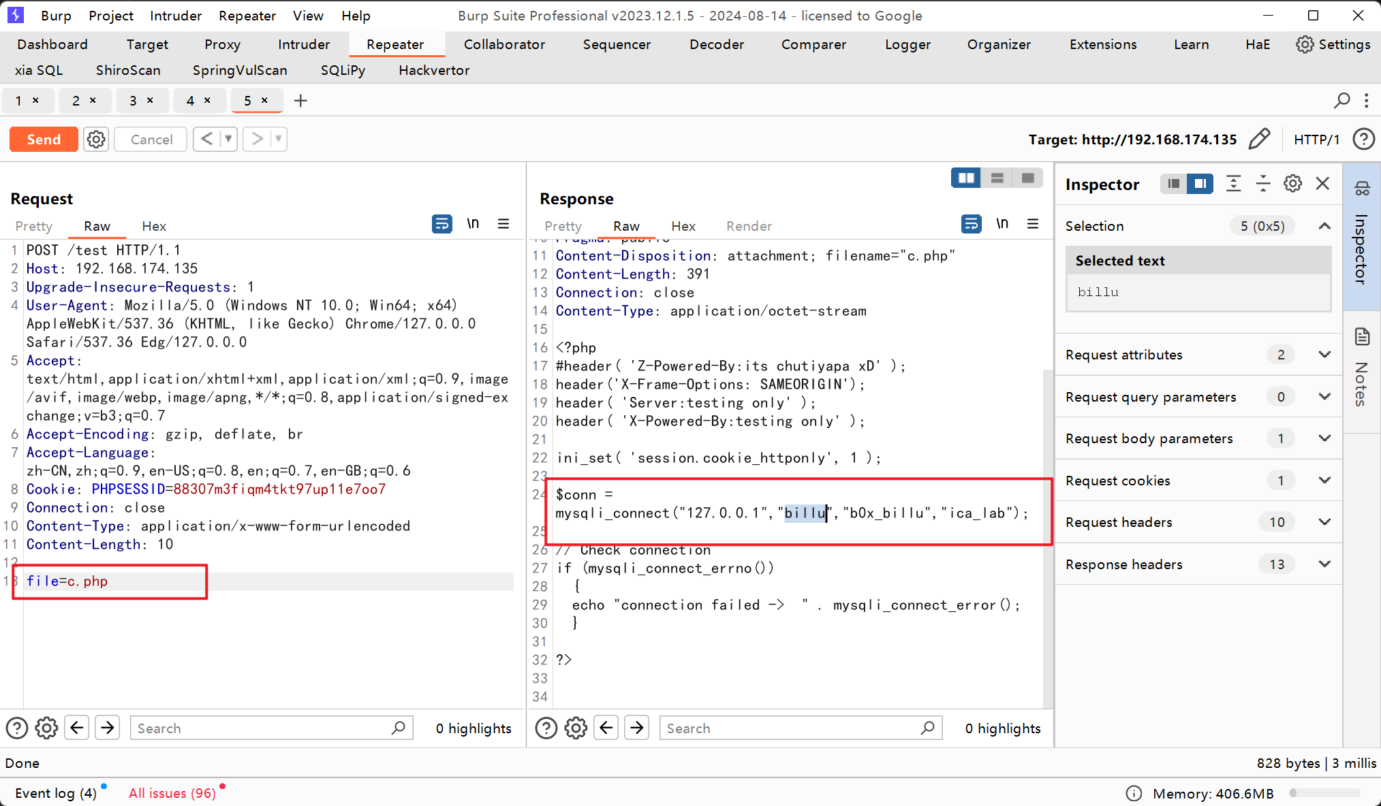Dock Inspector layout left icon
1381x806 pixels.
tap(1173, 184)
